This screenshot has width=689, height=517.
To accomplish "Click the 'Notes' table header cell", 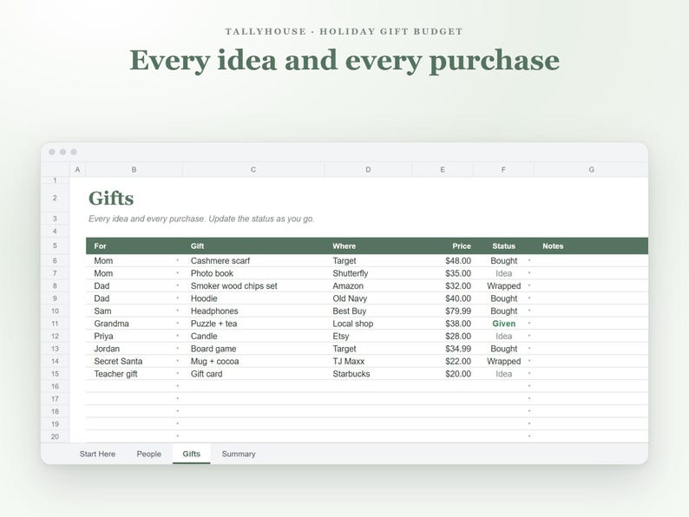I will point(591,246).
